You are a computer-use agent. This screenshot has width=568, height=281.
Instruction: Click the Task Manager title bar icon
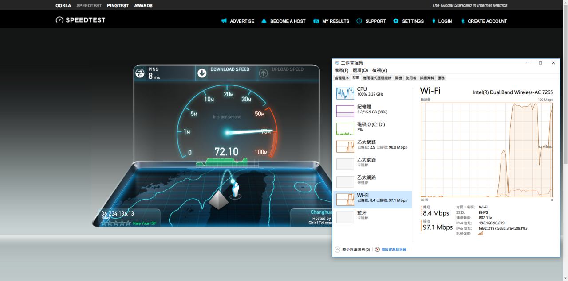337,63
